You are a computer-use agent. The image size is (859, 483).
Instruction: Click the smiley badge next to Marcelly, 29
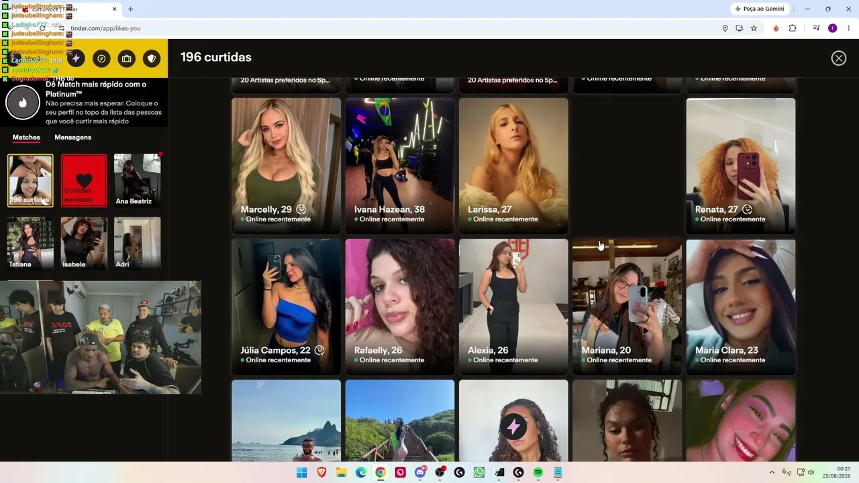(301, 209)
